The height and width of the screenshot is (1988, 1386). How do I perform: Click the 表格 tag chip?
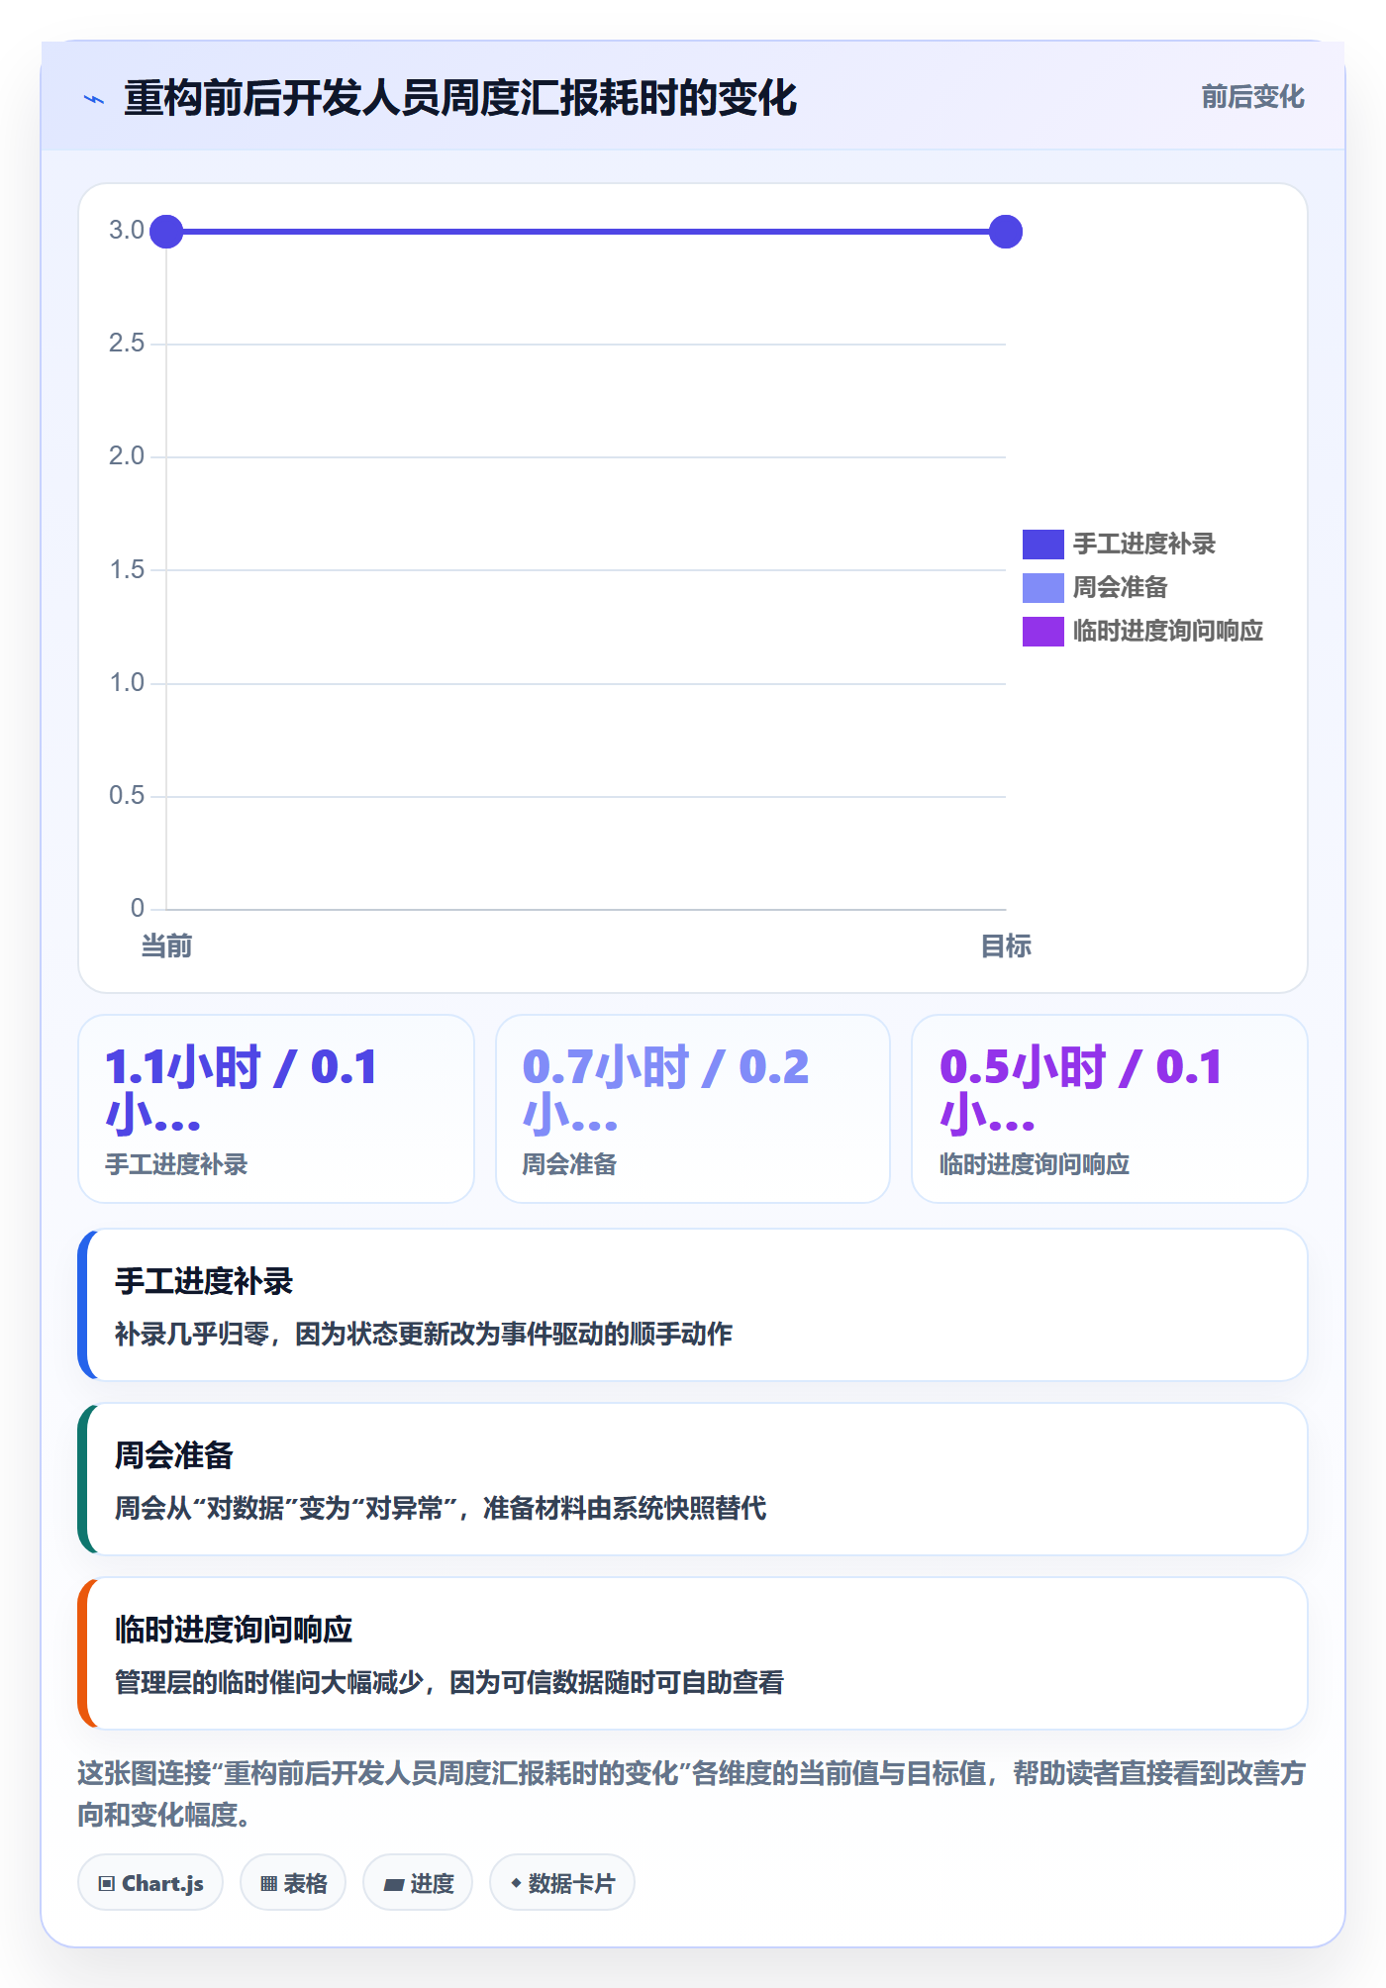pyautogui.click(x=293, y=1883)
